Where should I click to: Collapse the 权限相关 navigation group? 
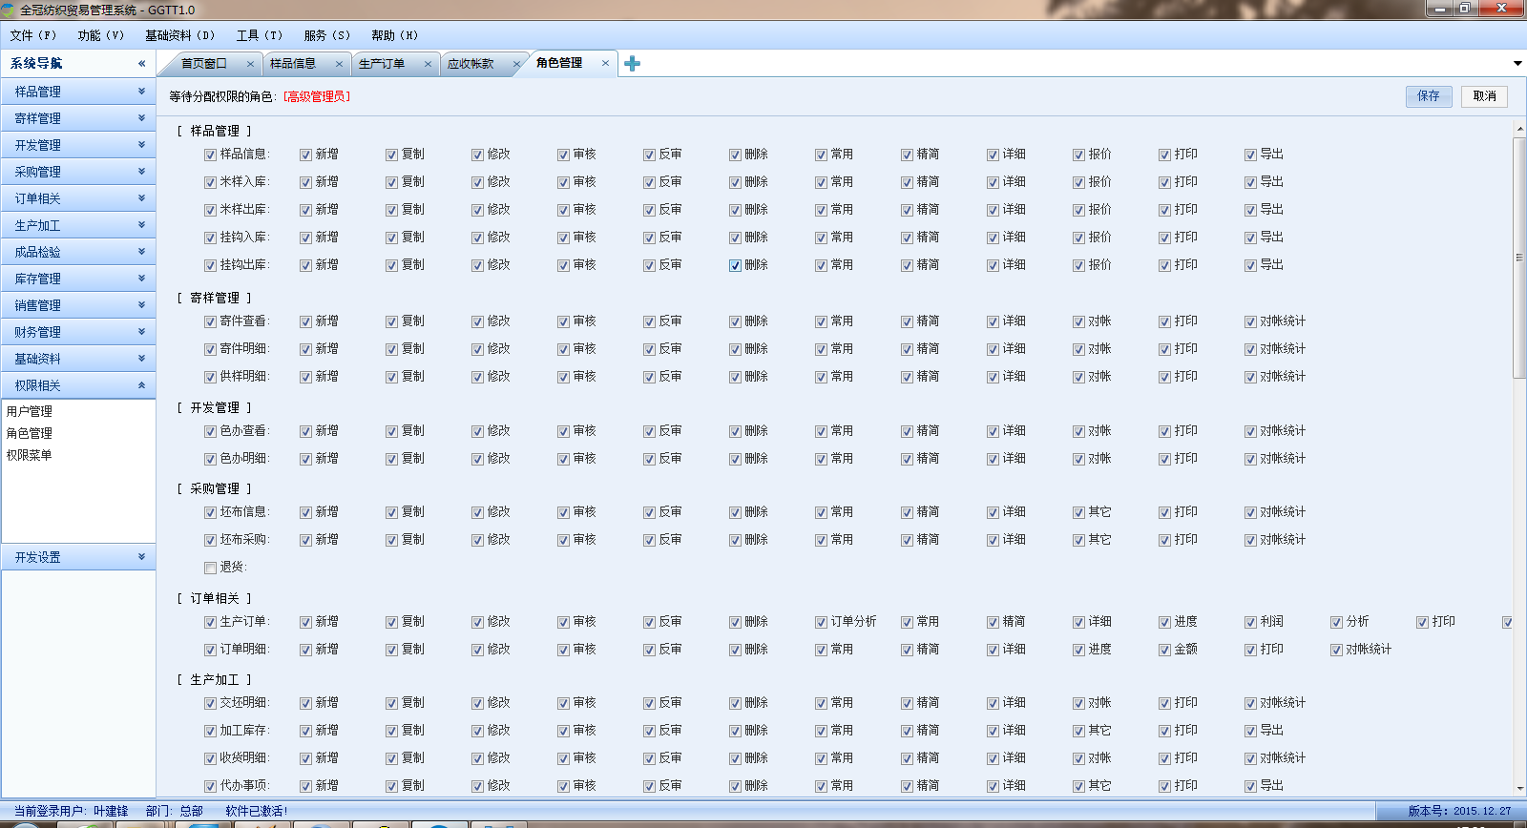point(78,385)
